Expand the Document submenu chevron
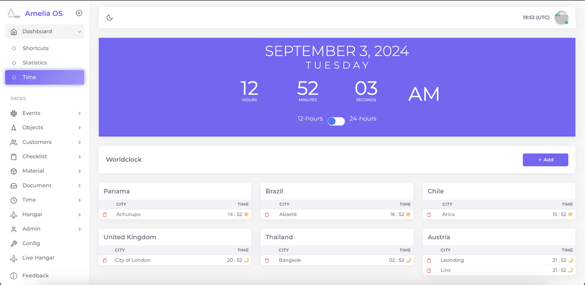This screenshot has height=285, width=585. (80, 185)
